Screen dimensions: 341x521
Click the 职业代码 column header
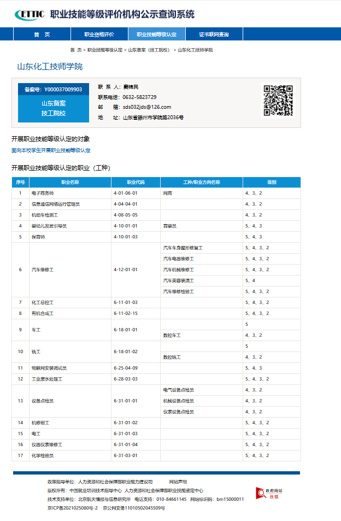click(136, 182)
